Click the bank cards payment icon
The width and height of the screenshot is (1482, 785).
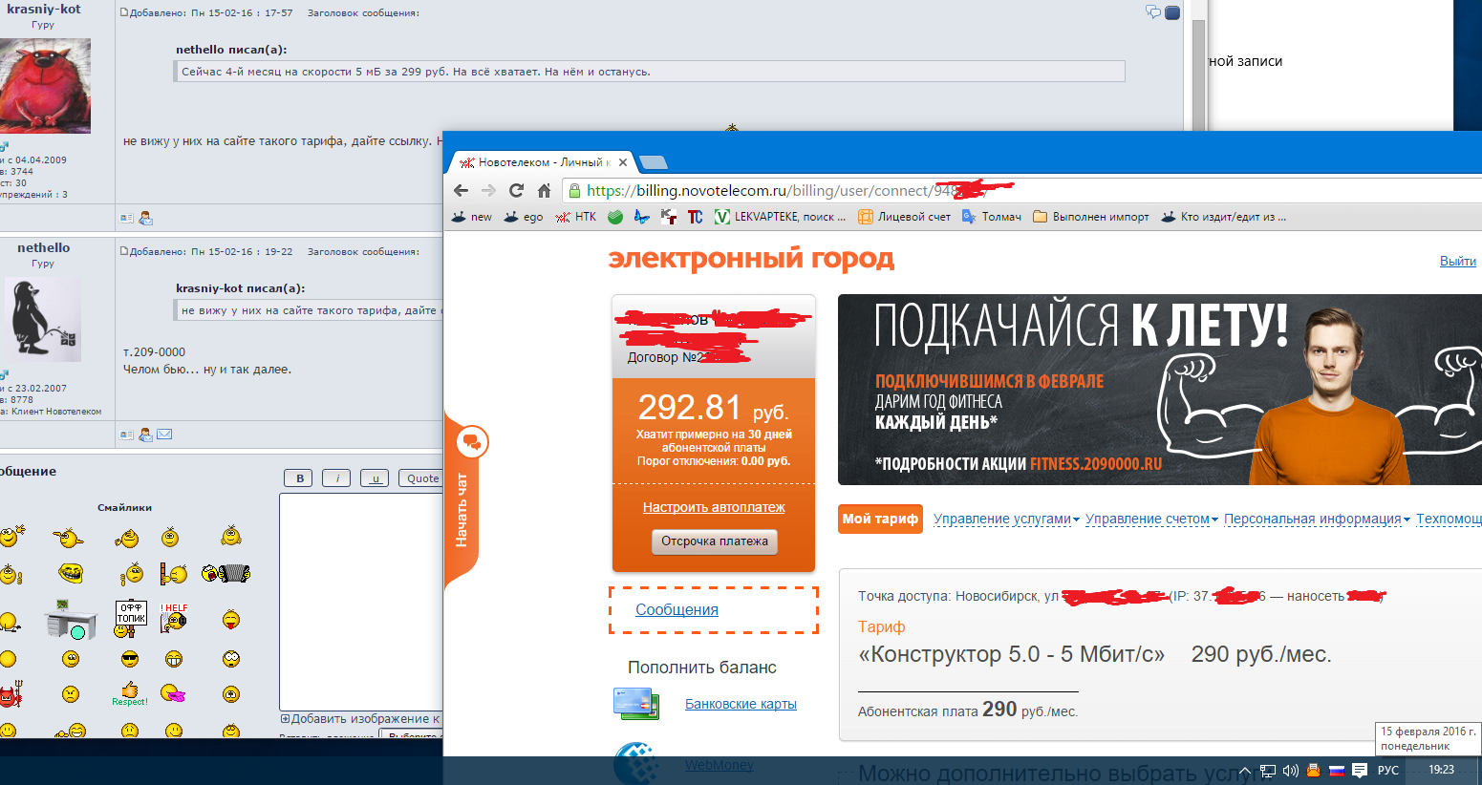click(636, 704)
